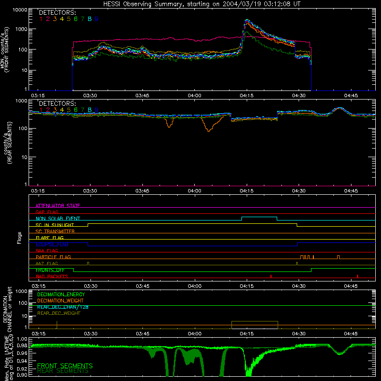Viewport: 381px width, 381px height.
Task: Click 04:15 time label under front segments plot
Action: click(x=246, y=96)
